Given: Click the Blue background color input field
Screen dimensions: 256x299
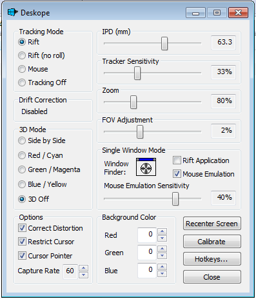Looking at the screenshot, I should coord(147,270).
